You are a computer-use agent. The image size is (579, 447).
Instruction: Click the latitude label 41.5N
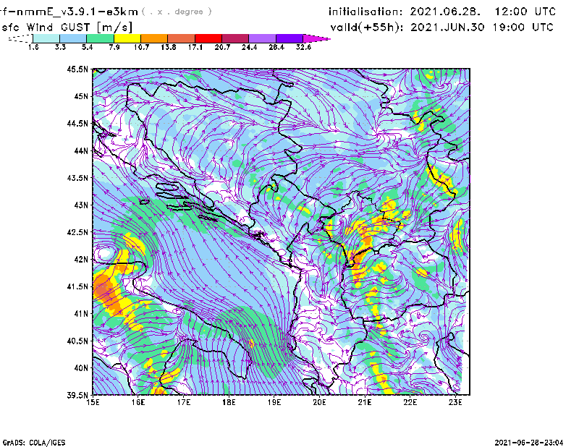tap(77, 286)
